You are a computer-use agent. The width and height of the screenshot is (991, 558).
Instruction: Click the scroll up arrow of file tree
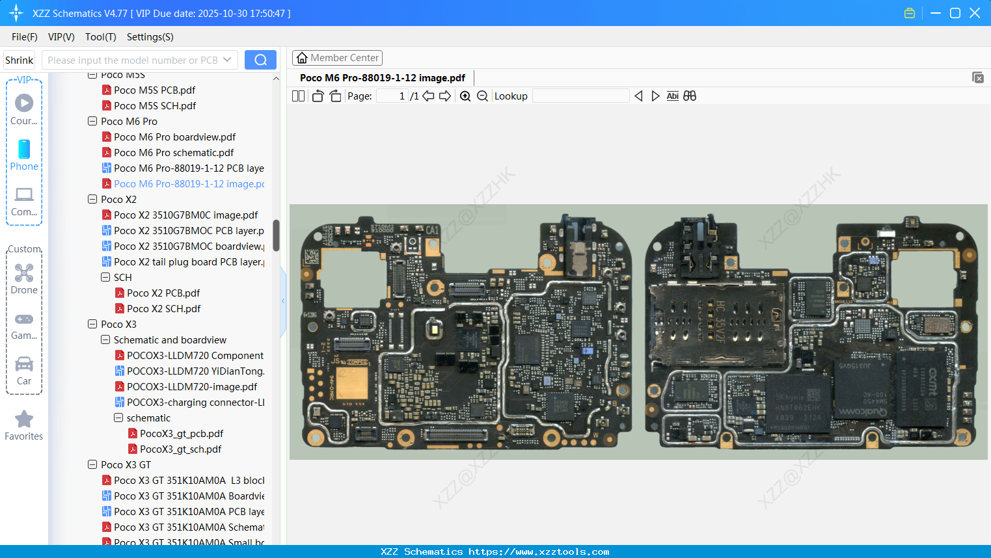[276, 79]
